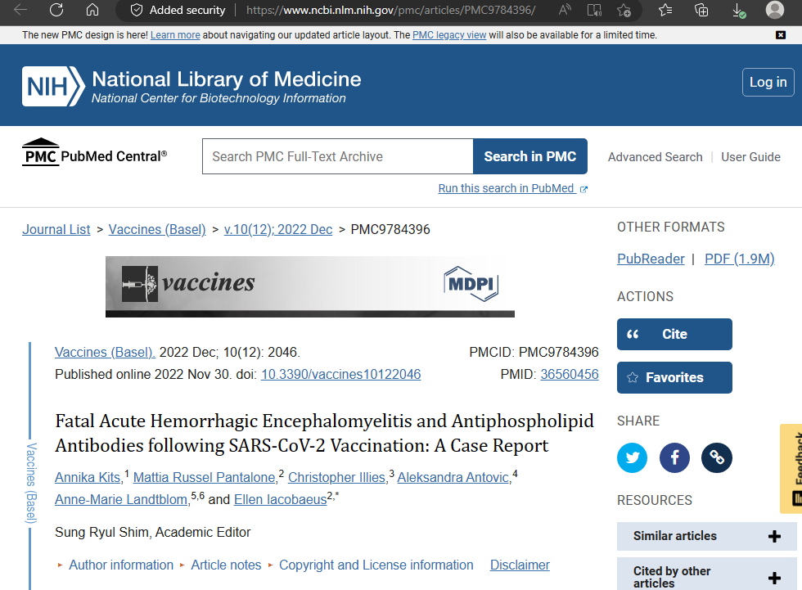The width and height of the screenshot is (802, 590).
Task: Open browser Downloads icon
Action: click(738, 10)
